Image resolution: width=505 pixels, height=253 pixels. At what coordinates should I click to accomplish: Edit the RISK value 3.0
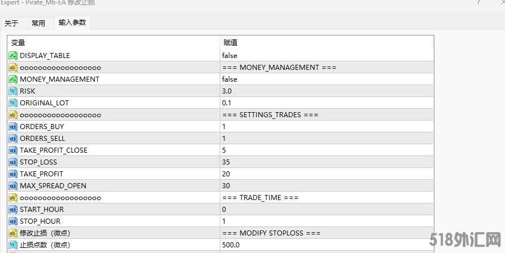coord(227,91)
